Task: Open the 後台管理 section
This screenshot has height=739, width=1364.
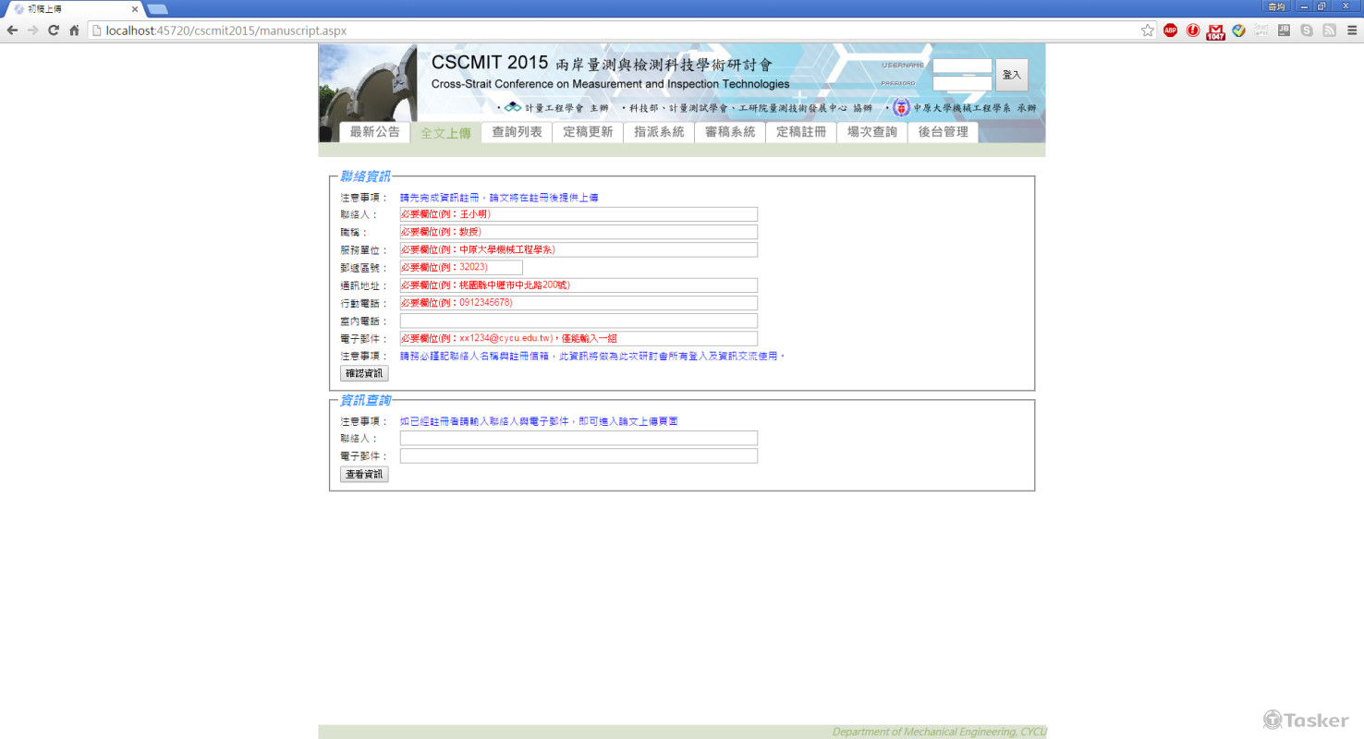Action: tap(943, 131)
